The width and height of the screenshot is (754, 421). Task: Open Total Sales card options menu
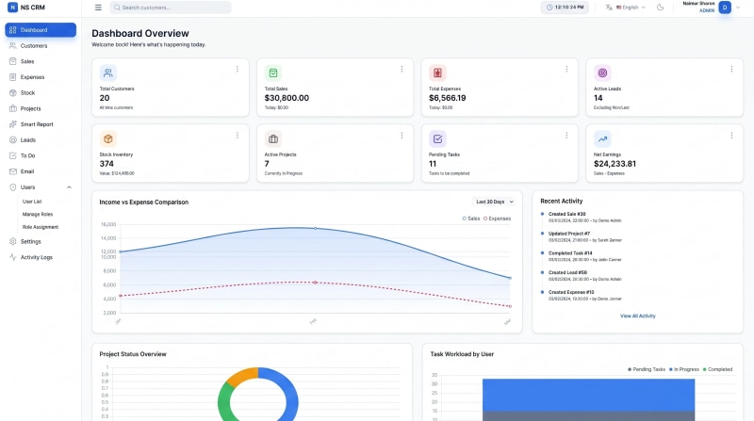coord(402,69)
